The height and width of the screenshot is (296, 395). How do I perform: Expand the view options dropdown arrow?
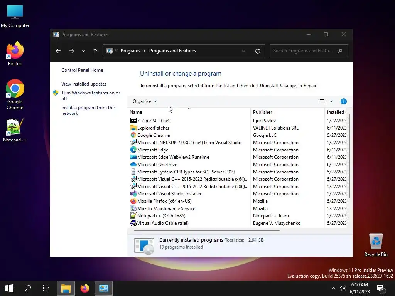[331, 101]
